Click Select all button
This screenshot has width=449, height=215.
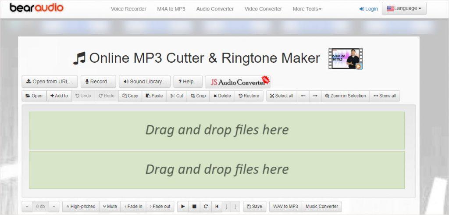coord(282,96)
